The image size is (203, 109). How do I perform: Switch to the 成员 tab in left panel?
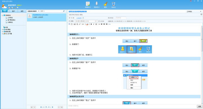click(22, 11)
